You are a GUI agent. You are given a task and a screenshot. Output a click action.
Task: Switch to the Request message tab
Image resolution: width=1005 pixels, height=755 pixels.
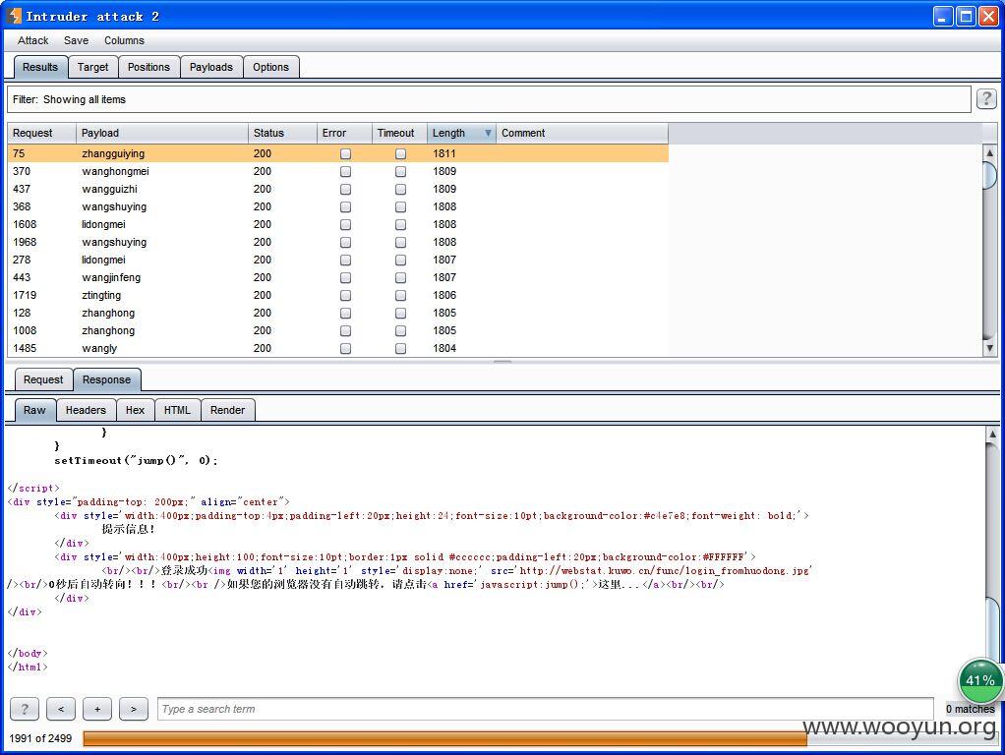pyautogui.click(x=43, y=379)
